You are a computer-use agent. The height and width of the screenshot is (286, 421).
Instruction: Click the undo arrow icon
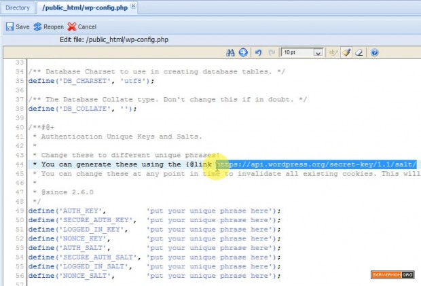(x=258, y=52)
